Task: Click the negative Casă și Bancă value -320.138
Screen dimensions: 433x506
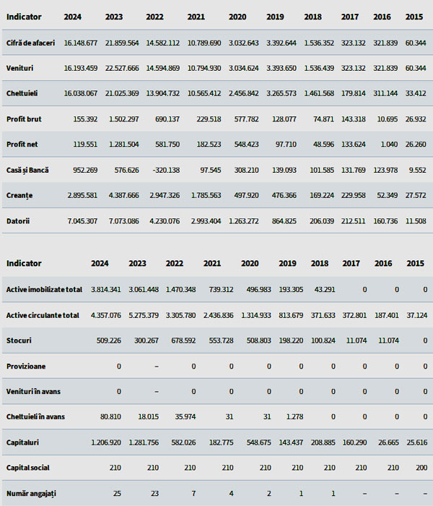Action: [166, 170]
